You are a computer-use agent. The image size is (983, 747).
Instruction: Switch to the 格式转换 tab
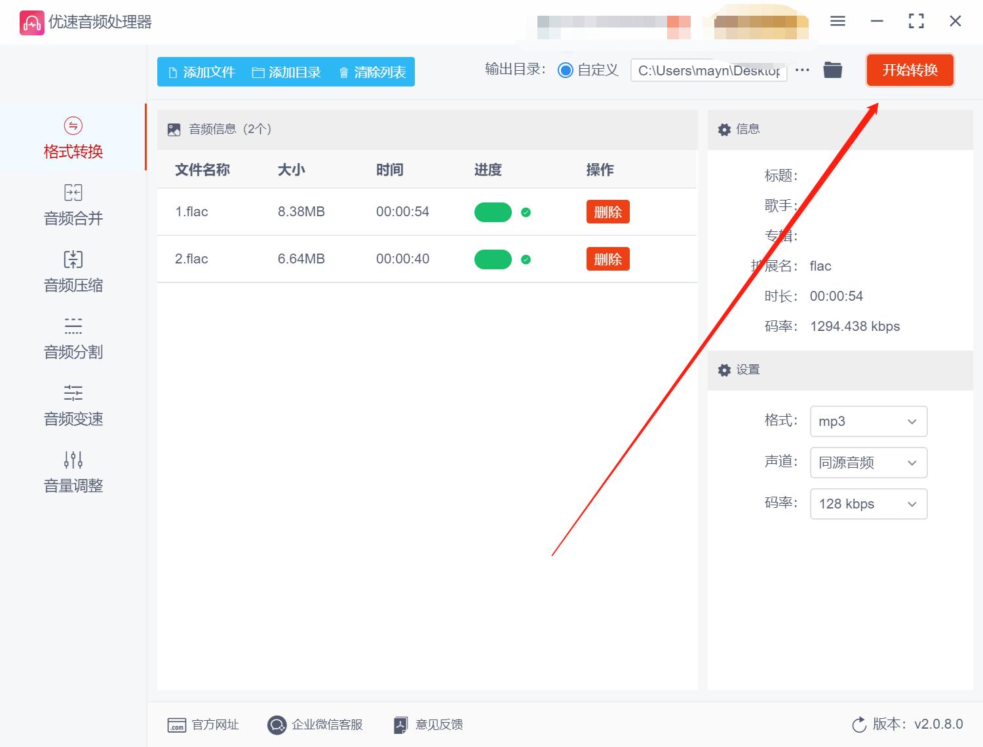(x=72, y=138)
